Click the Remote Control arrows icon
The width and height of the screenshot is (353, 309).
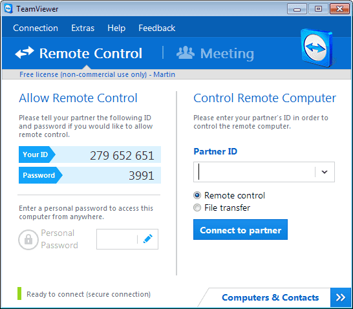point(25,52)
